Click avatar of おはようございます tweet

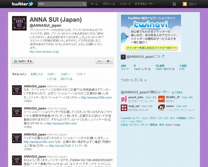(x=17, y=161)
